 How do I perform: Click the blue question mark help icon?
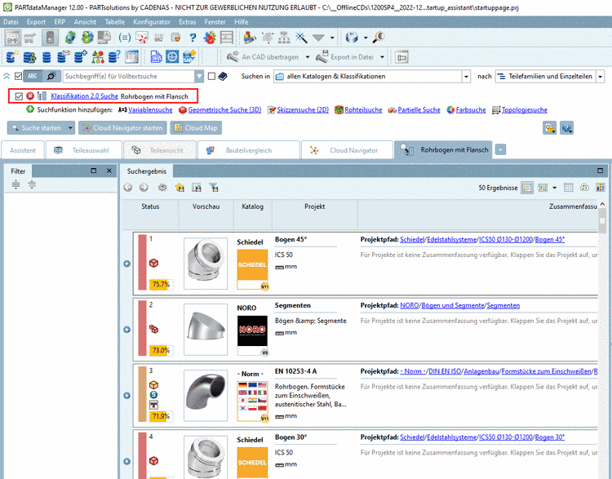coord(193,38)
